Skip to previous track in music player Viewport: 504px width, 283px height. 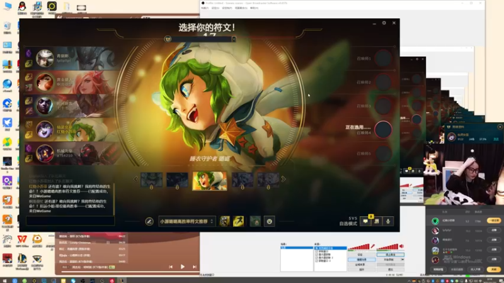[x=171, y=267]
